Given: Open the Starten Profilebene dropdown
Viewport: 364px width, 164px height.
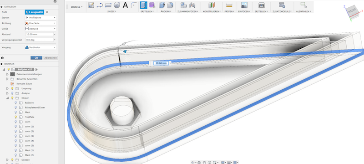Looking at the screenshot, I should coord(40,18).
